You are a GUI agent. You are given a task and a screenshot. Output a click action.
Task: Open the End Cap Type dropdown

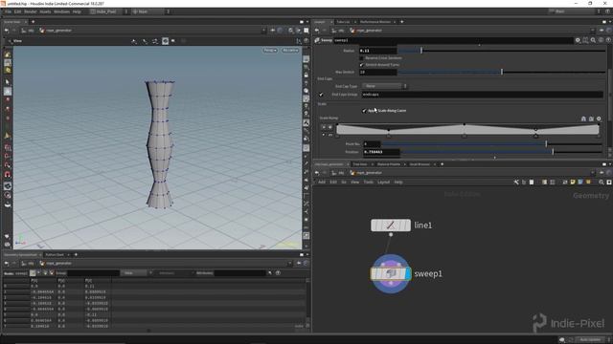pyautogui.click(x=384, y=86)
